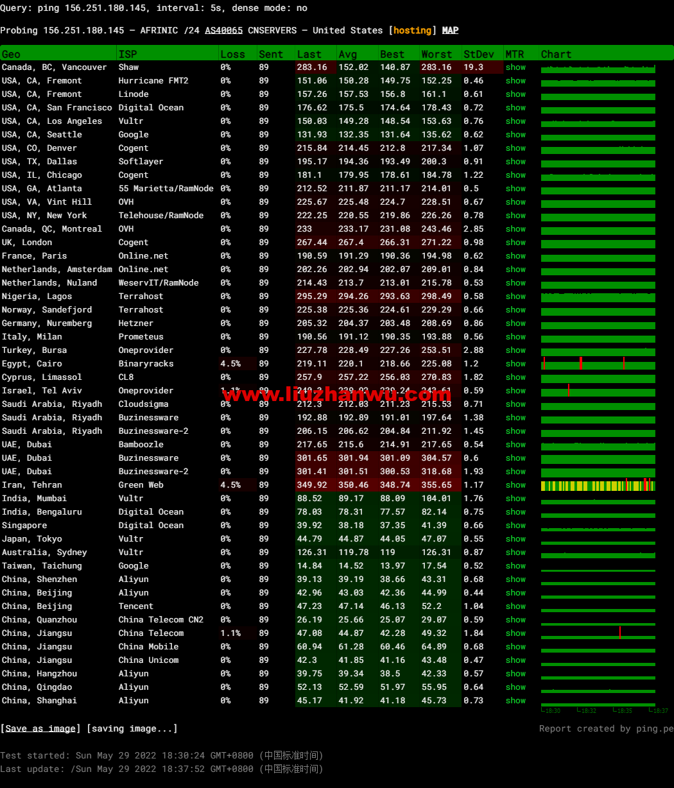The image size is (674, 788).
Task: Show MTR for Seattle Google row
Action: (x=515, y=135)
